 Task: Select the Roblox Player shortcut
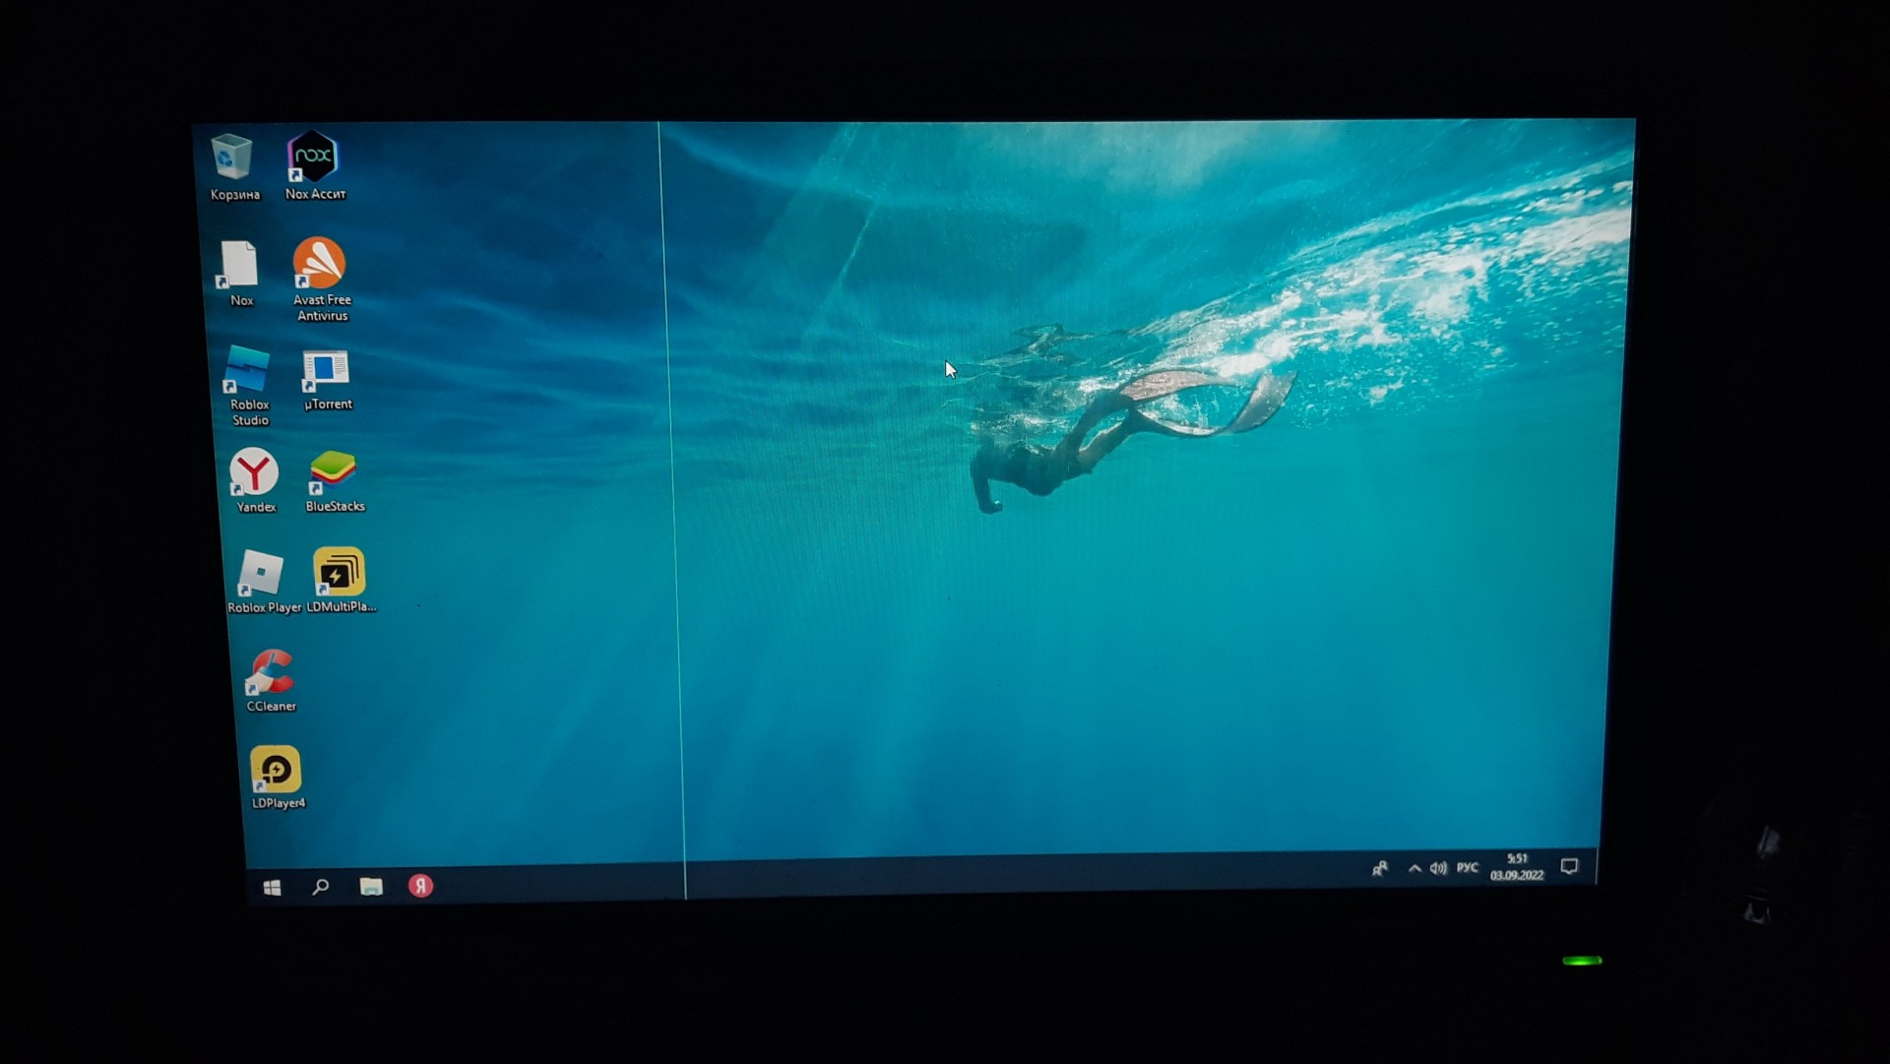click(261, 574)
